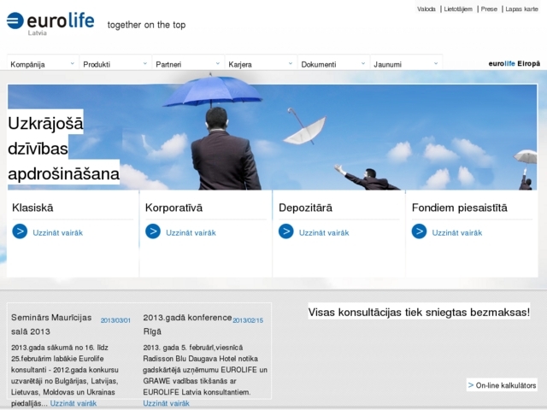Click the Fondiem piesaistītā heading
This screenshot has width=547, height=410.
point(460,208)
